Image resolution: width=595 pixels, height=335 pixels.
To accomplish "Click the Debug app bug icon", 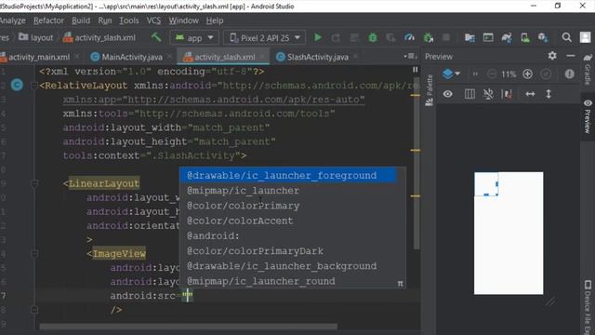I will (373, 37).
